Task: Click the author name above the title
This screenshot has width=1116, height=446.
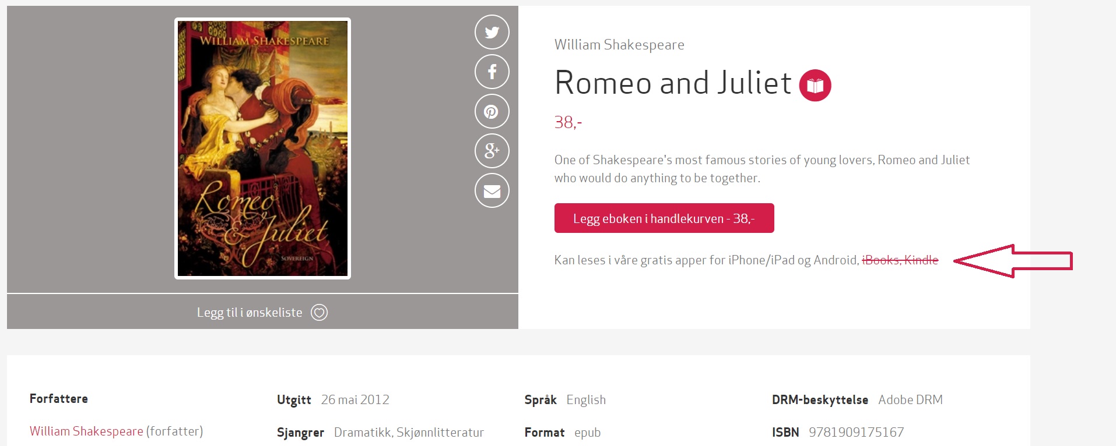Action: point(619,45)
